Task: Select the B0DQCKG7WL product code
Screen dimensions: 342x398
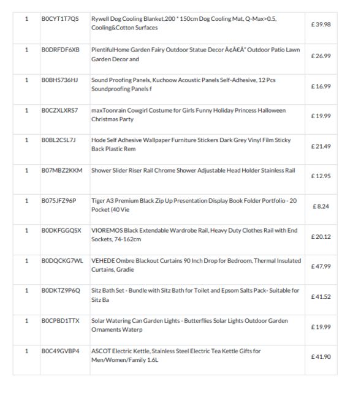Action: pyautogui.click(x=63, y=261)
